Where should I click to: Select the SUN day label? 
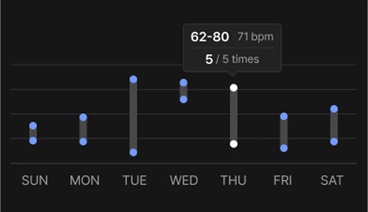[35, 180]
